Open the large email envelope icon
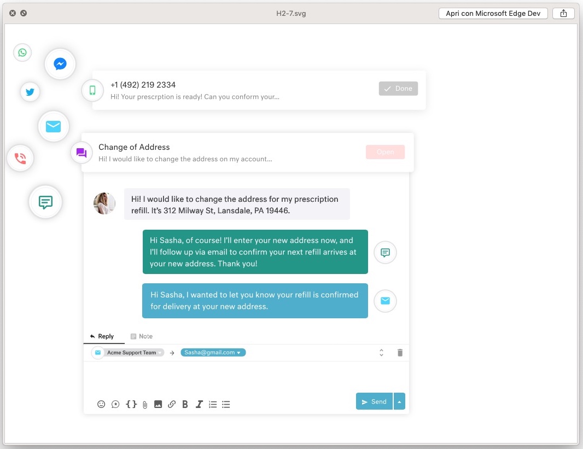 pos(54,126)
